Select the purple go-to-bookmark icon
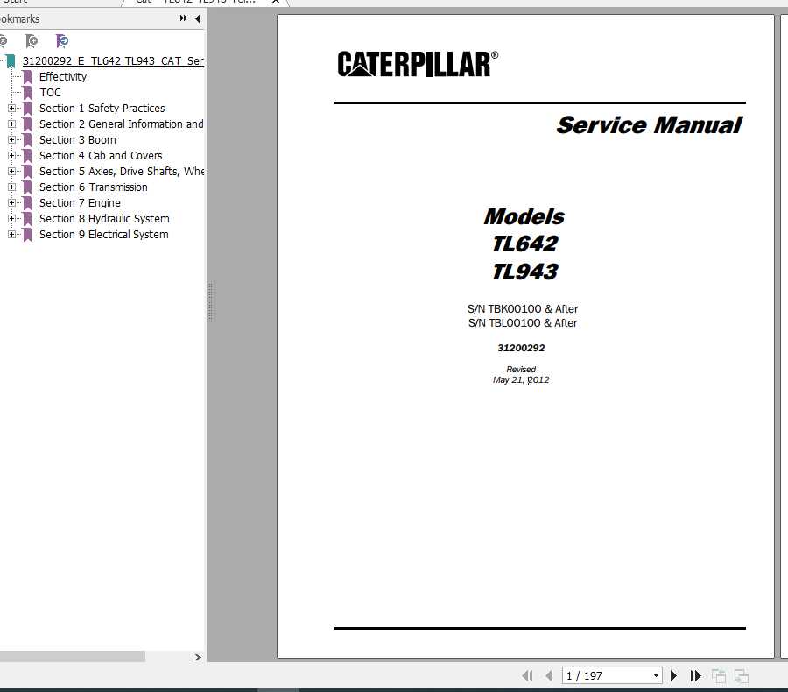 point(61,41)
